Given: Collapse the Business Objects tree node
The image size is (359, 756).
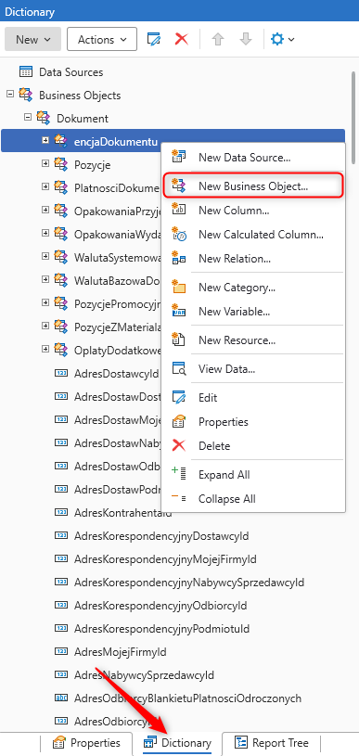Looking at the screenshot, I should [x=10, y=95].
